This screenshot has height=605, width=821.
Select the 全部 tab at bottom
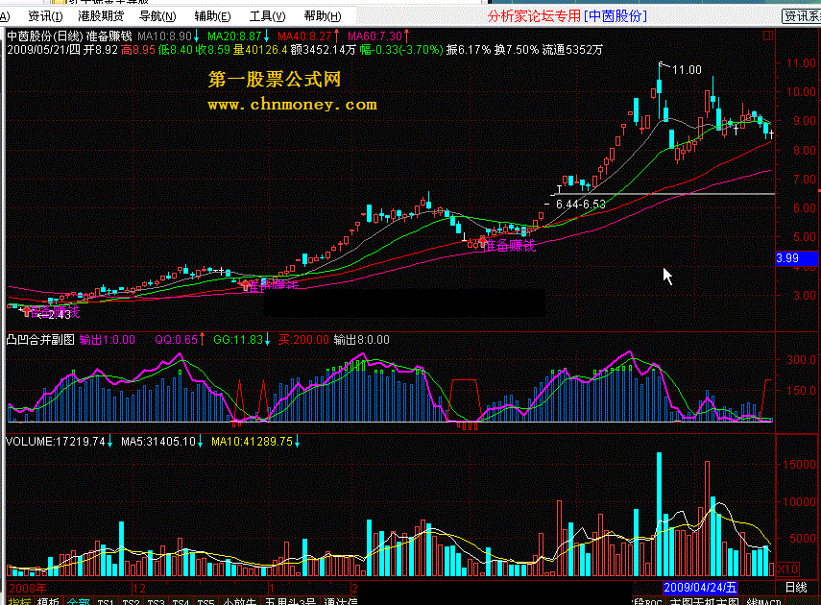click(x=78, y=601)
